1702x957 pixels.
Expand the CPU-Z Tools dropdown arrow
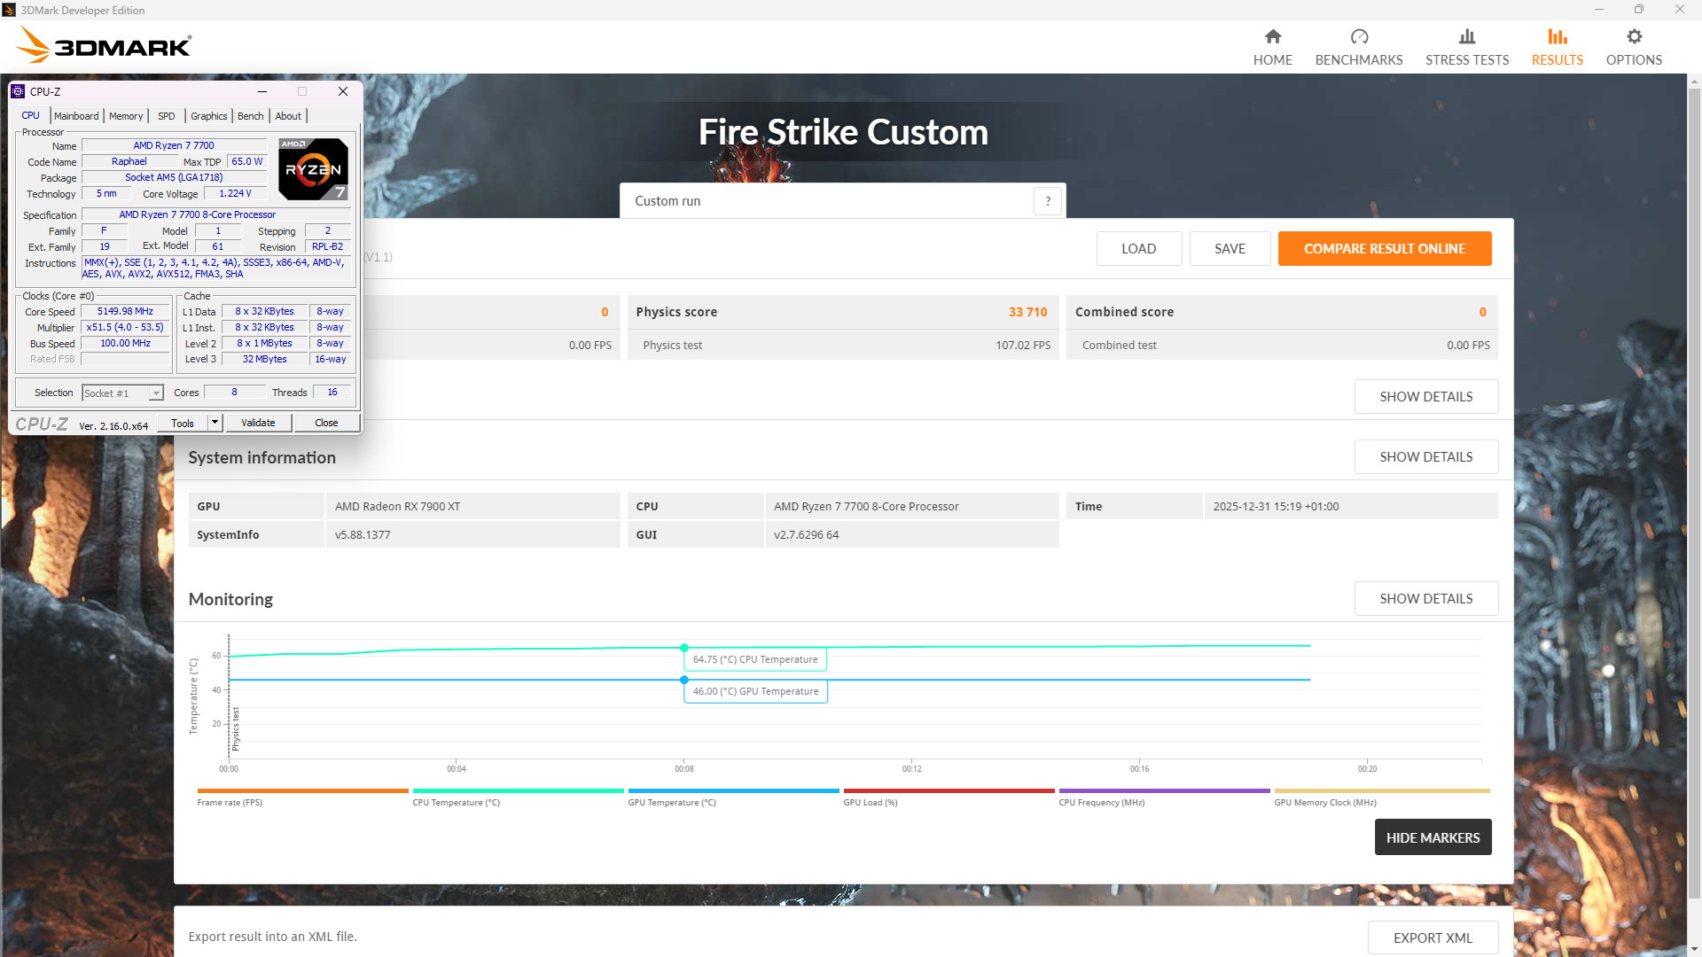point(215,423)
